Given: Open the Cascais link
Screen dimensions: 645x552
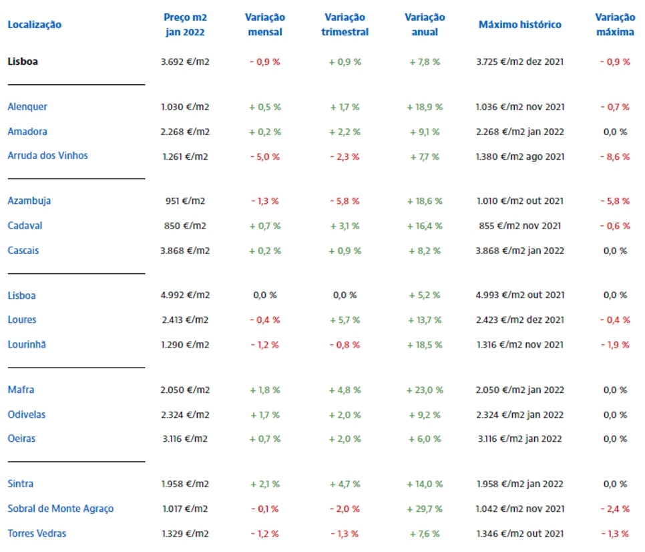Looking at the screenshot, I should (23, 251).
